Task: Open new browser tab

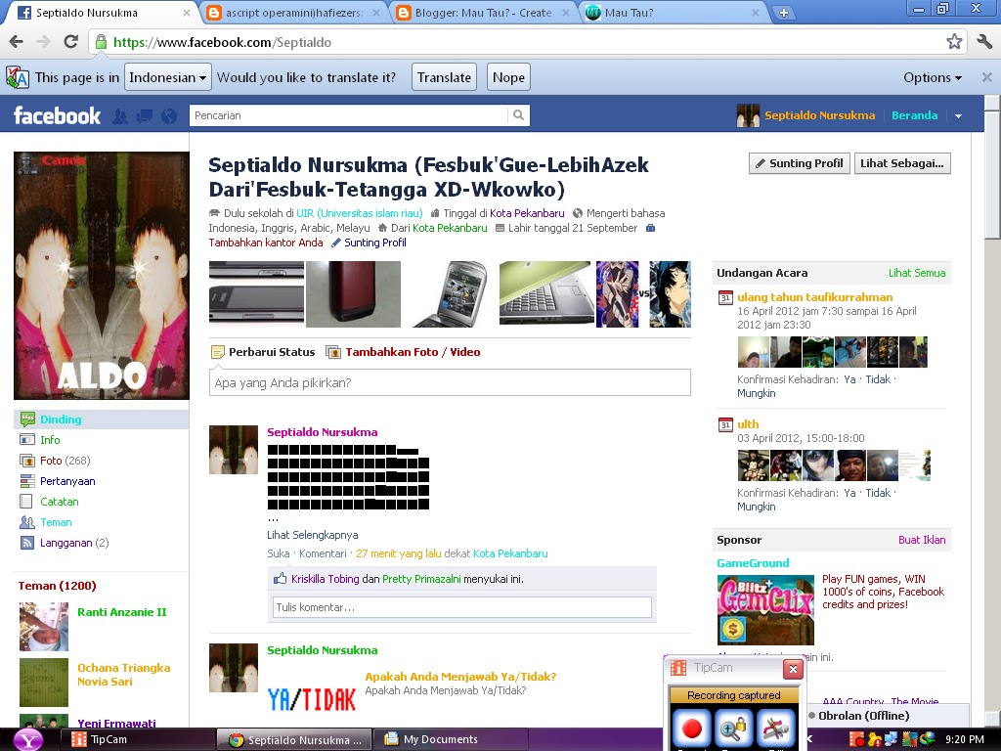Action: pos(783,12)
